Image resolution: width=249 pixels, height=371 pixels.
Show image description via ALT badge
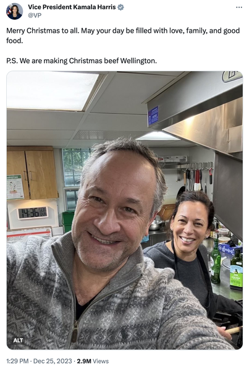pos(18,340)
